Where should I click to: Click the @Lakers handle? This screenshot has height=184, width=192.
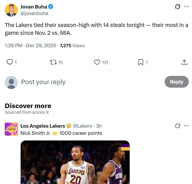point(82,126)
